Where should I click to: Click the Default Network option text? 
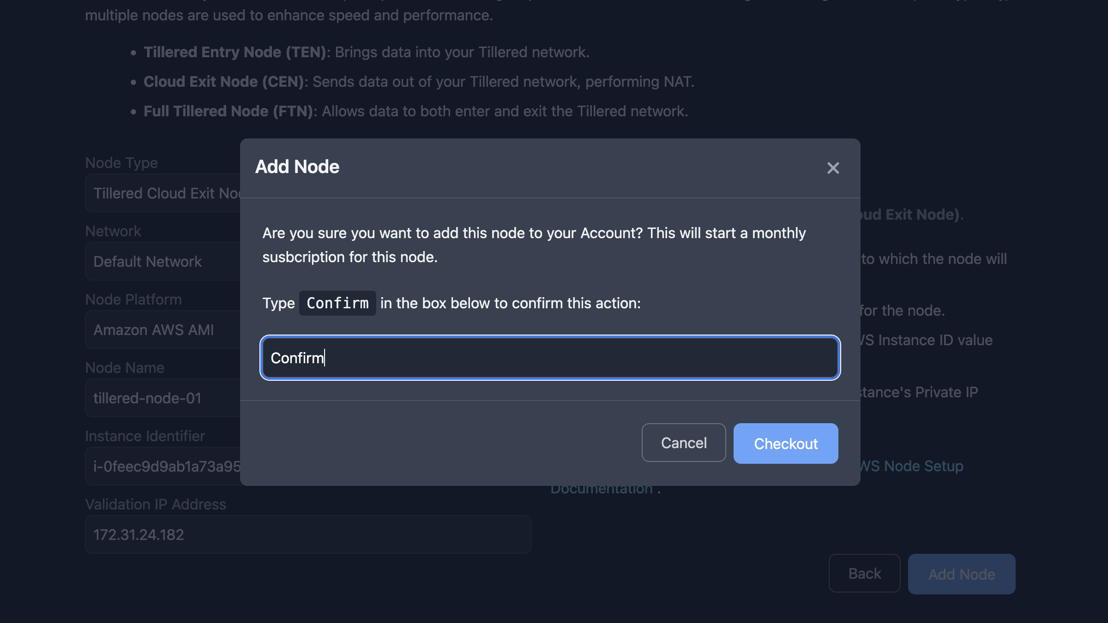point(147,261)
